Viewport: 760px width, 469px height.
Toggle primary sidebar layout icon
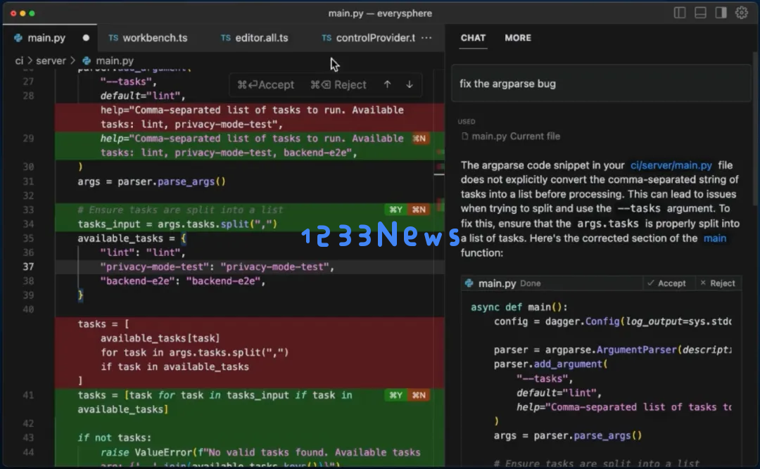point(680,13)
